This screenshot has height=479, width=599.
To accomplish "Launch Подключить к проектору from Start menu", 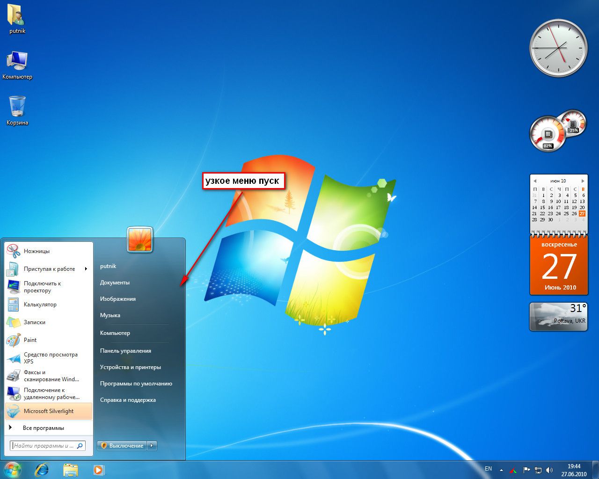I will click(x=49, y=287).
